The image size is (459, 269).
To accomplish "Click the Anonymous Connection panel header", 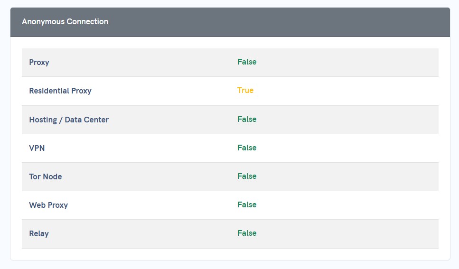I will coord(230,22).
